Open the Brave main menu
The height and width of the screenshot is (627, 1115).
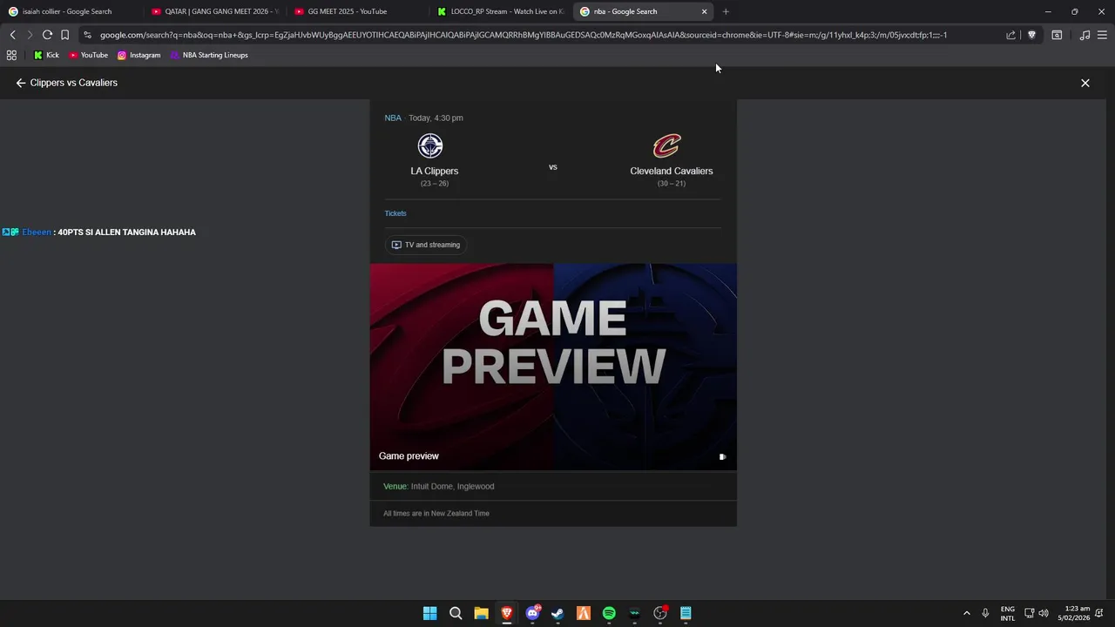[x=1102, y=35]
